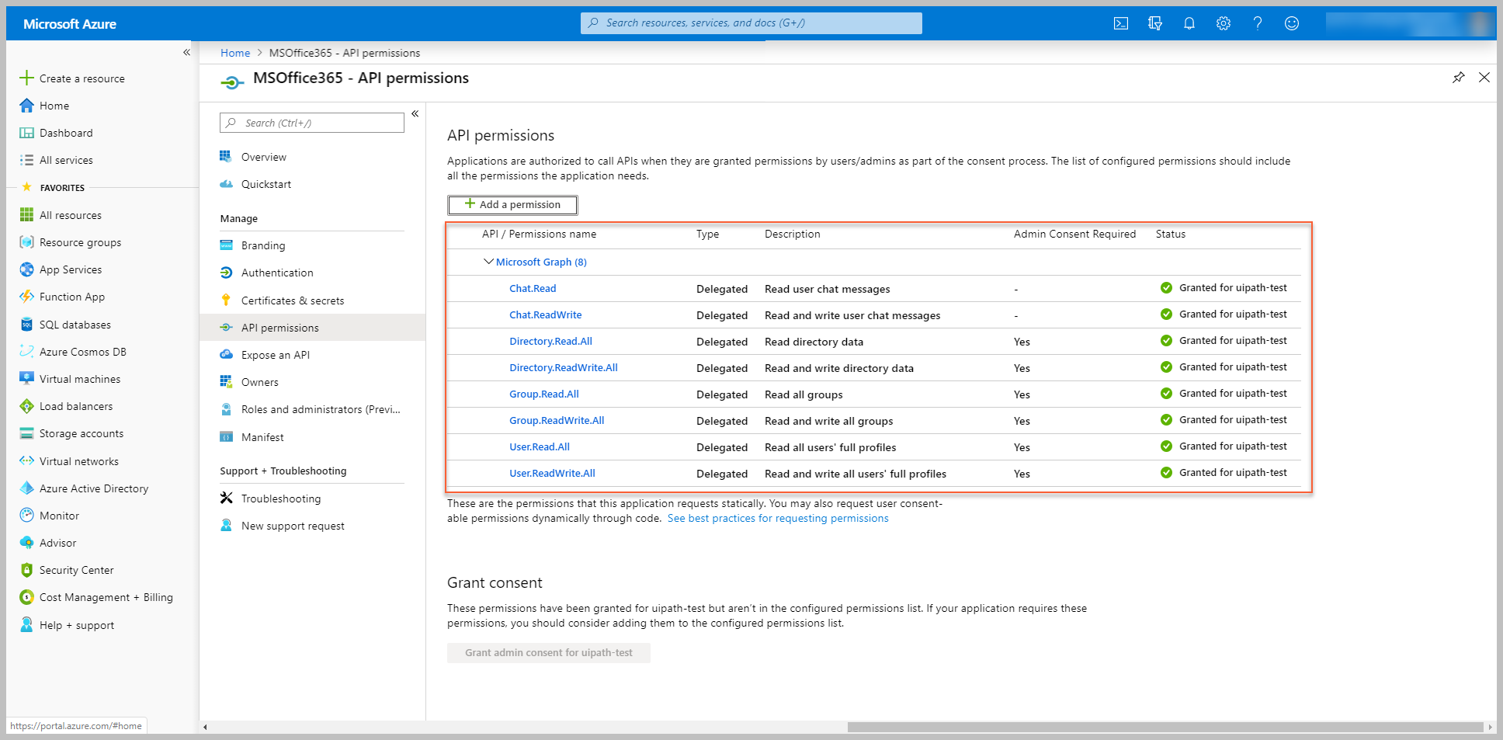Collapse the Microsoft Graph permissions group
Image resolution: width=1503 pixels, height=740 pixels.
(488, 262)
